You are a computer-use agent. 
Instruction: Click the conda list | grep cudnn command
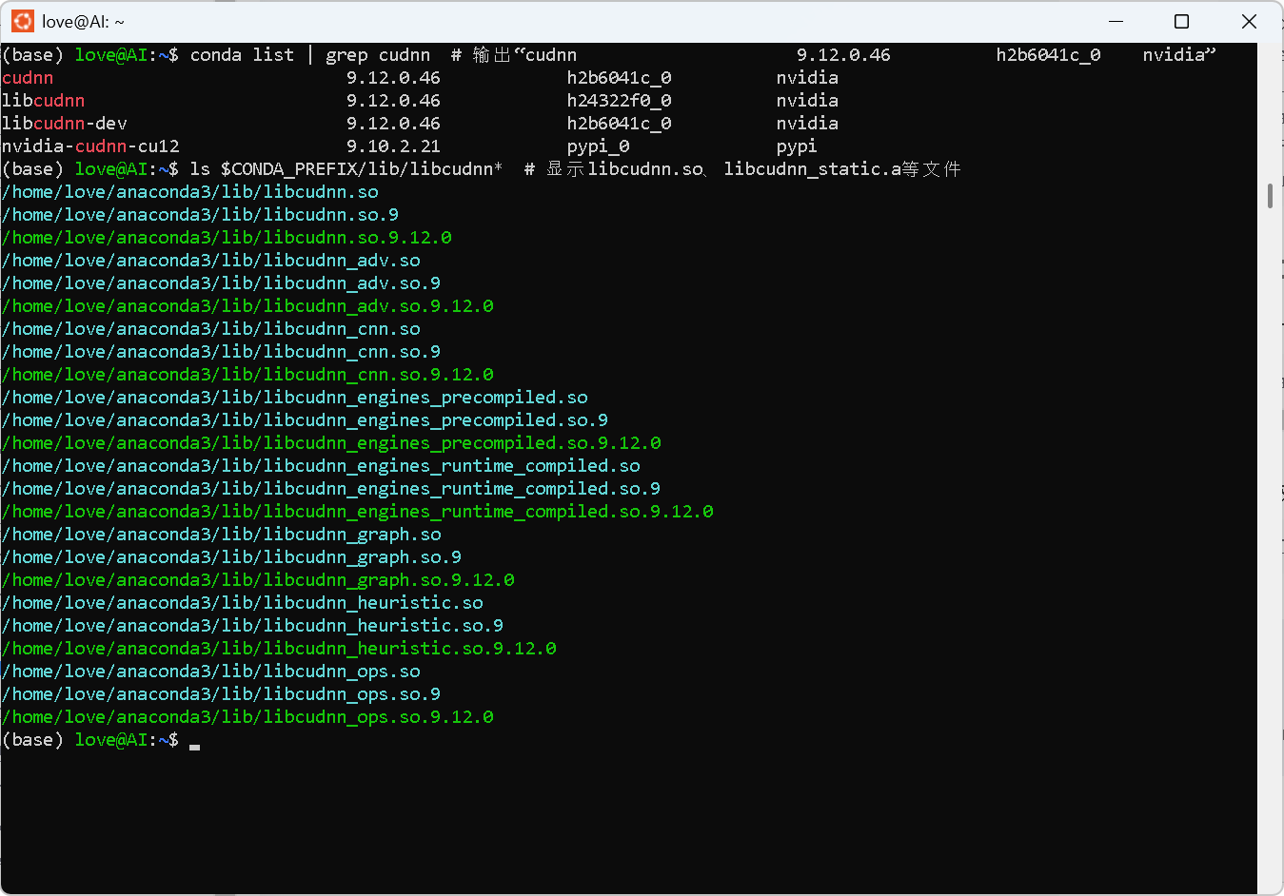[310, 55]
